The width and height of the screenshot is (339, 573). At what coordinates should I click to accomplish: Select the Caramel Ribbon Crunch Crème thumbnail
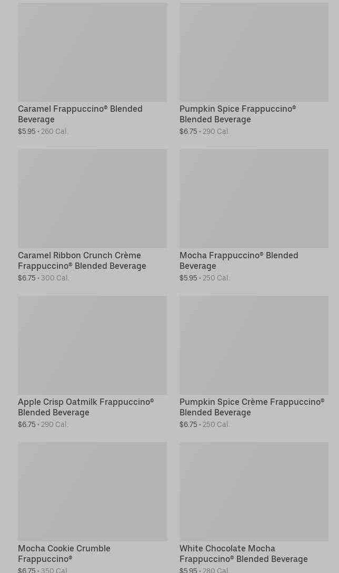click(x=92, y=198)
